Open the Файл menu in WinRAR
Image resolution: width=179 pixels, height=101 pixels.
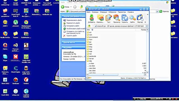(88, 12)
